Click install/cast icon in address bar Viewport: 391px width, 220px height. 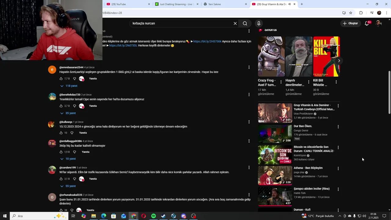(344, 13)
